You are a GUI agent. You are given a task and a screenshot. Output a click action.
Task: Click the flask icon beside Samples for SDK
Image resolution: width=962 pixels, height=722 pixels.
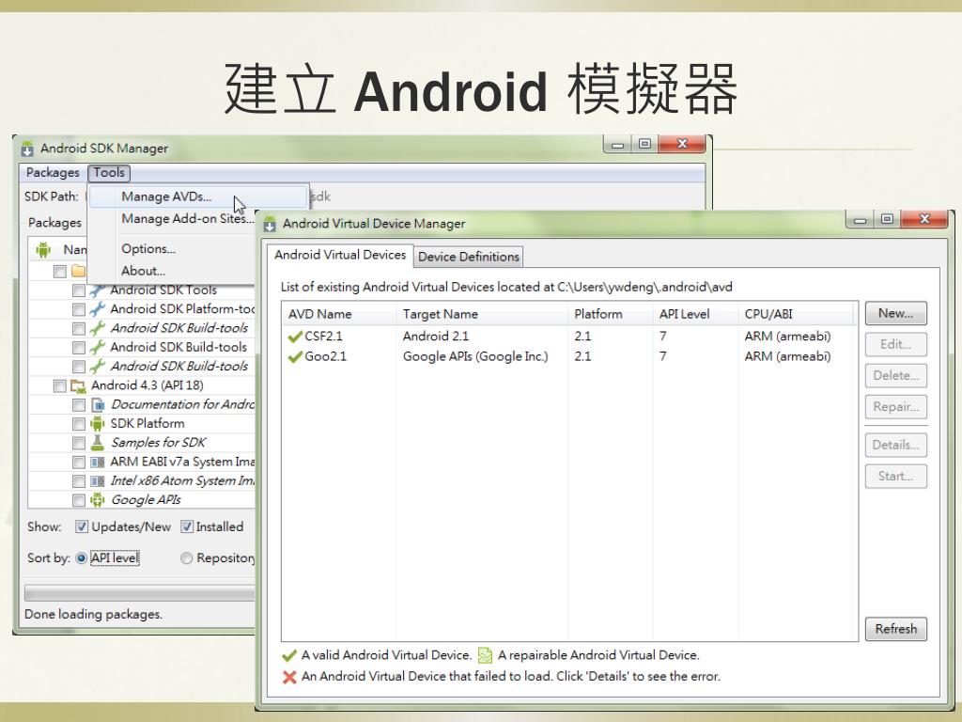point(98,443)
